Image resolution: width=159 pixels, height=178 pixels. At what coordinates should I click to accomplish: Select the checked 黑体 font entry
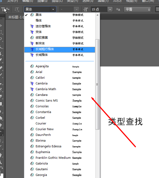[x=60, y=15]
